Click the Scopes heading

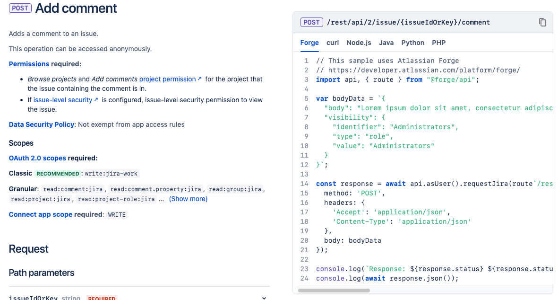[x=21, y=143]
